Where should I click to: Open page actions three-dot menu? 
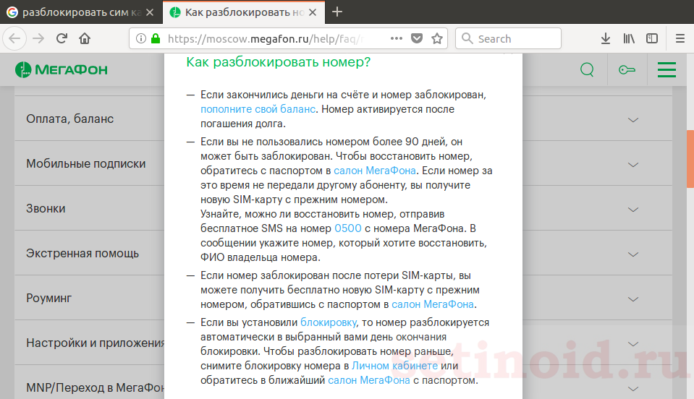(x=396, y=39)
